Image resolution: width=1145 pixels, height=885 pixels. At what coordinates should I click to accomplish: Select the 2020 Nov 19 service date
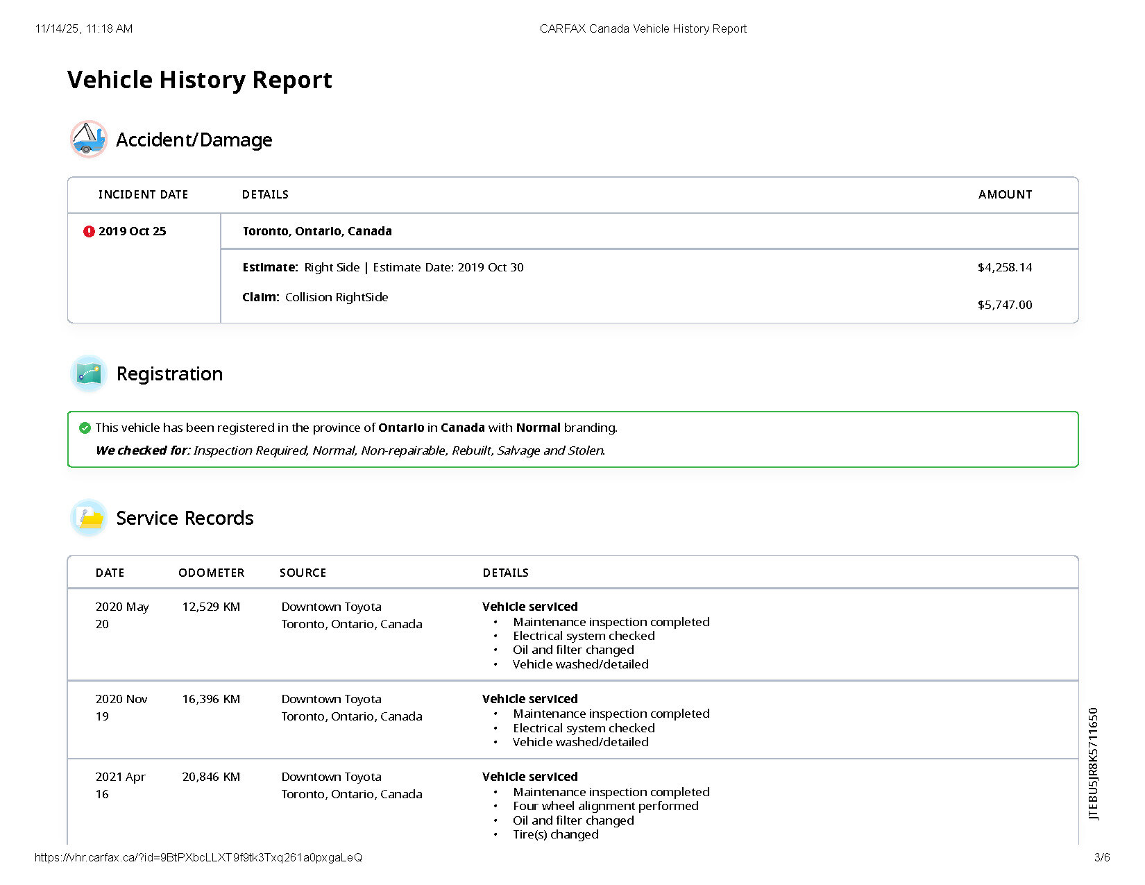pos(121,707)
